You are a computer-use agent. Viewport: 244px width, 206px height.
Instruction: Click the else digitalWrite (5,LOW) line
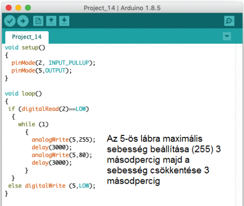(x=52, y=186)
